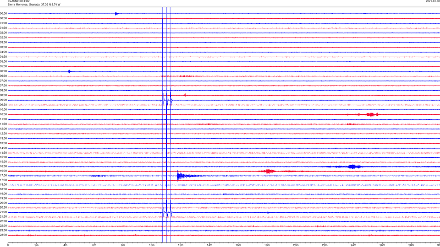Screen dimensions: 440x247
Task: Click the station code IG.ASMO.00.EHZ
Action: [18, 1]
